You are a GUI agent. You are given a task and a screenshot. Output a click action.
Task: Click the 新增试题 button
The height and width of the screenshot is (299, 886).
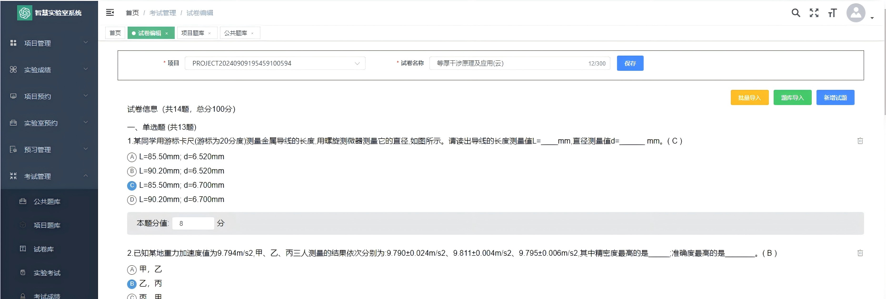coord(835,97)
